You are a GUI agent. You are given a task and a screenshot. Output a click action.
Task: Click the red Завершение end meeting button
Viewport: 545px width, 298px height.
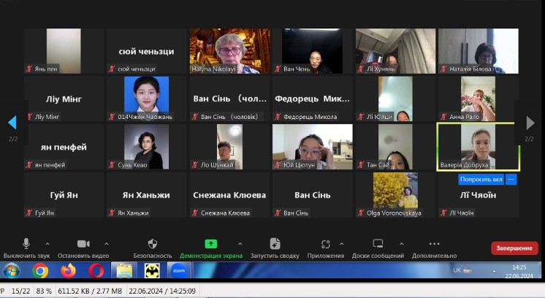(x=514, y=248)
